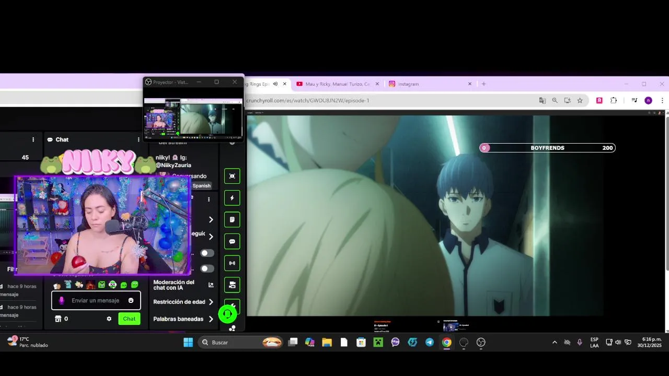This screenshot has width=669, height=376.
Task: Open the Minecraft taskbar icon
Action: pos(378,343)
